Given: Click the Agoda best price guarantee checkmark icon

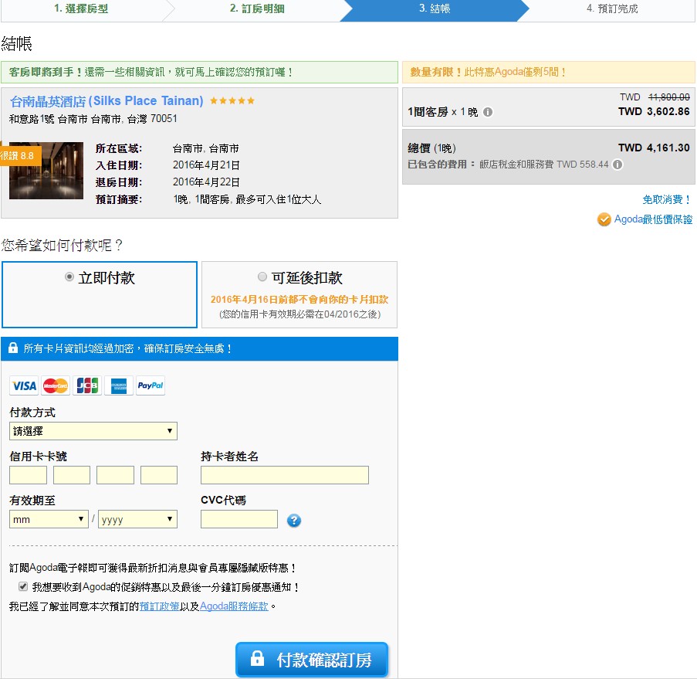Looking at the screenshot, I should (x=604, y=219).
